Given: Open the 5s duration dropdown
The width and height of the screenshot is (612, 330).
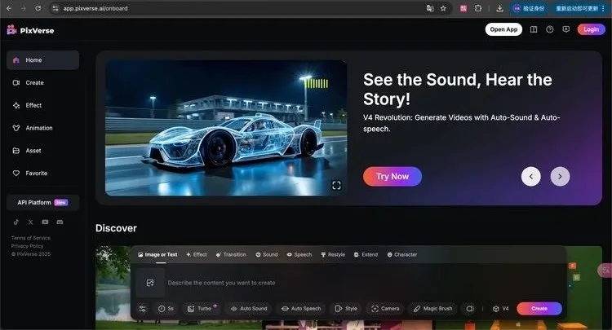Looking at the screenshot, I should pos(166,309).
